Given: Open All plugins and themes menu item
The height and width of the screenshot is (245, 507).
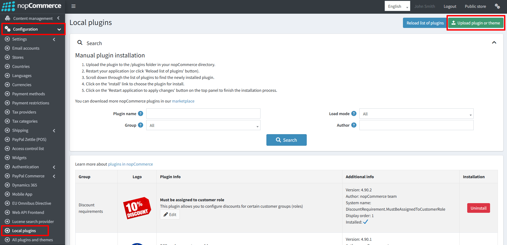Looking at the screenshot, I should coord(33,240).
